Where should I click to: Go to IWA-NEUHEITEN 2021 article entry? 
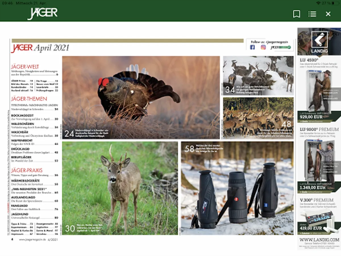34,191
